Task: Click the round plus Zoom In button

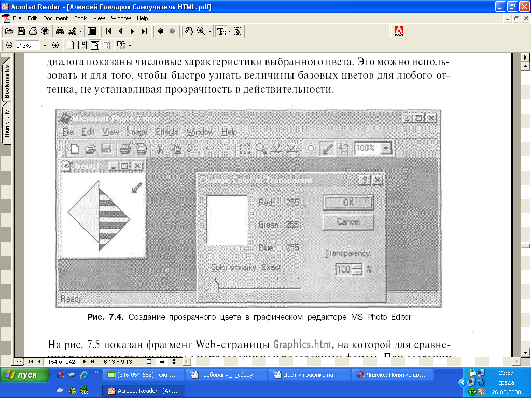Action: pyautogui.click(x=55, y=45)
